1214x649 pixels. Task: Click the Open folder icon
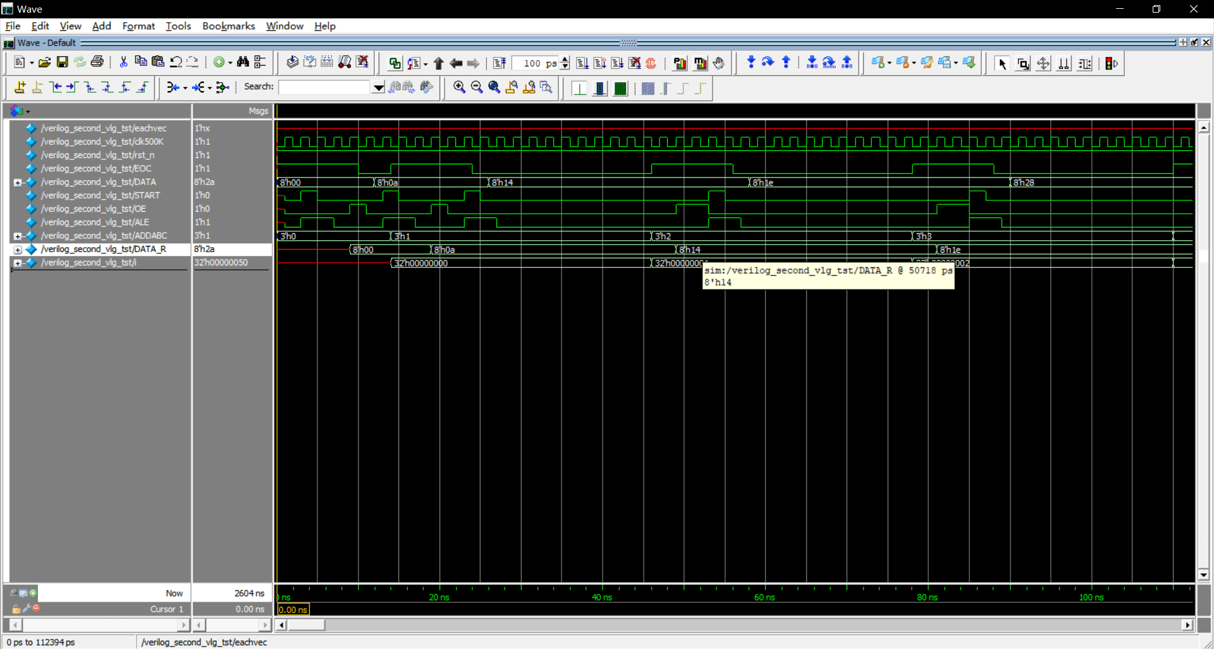pyautogui.click(x=44, y=63)
